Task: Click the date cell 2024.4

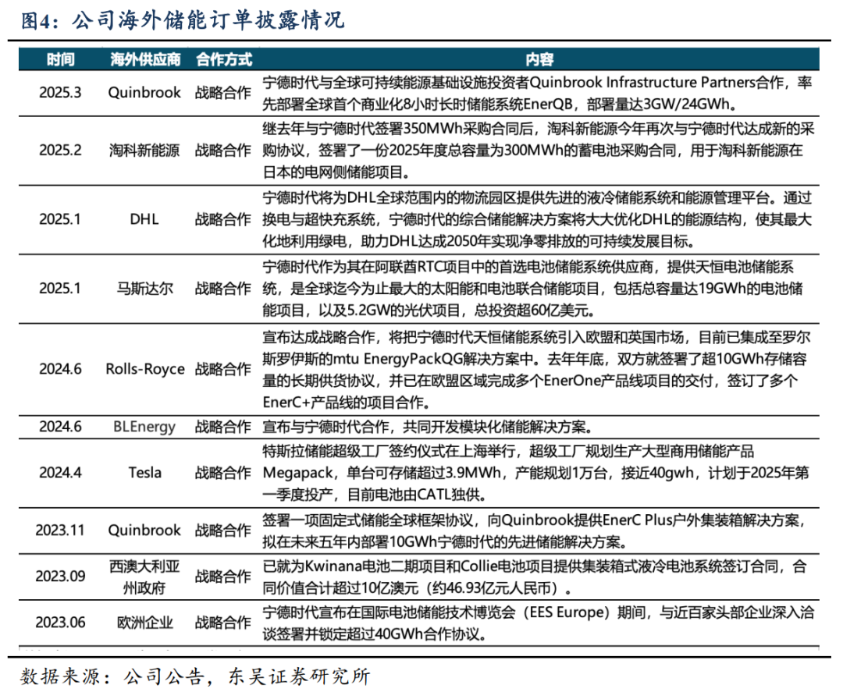Action: click(60, 473)
